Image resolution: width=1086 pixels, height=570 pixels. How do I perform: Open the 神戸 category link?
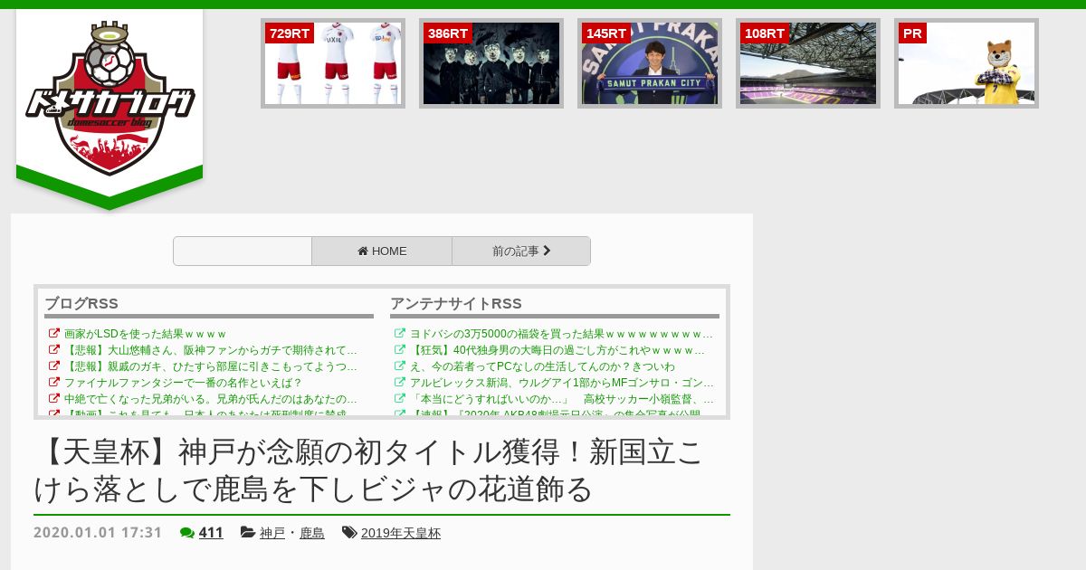[x=272, y=534]
